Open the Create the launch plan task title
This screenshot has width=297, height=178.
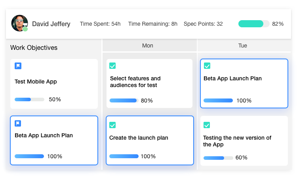(x=139, y=138)
